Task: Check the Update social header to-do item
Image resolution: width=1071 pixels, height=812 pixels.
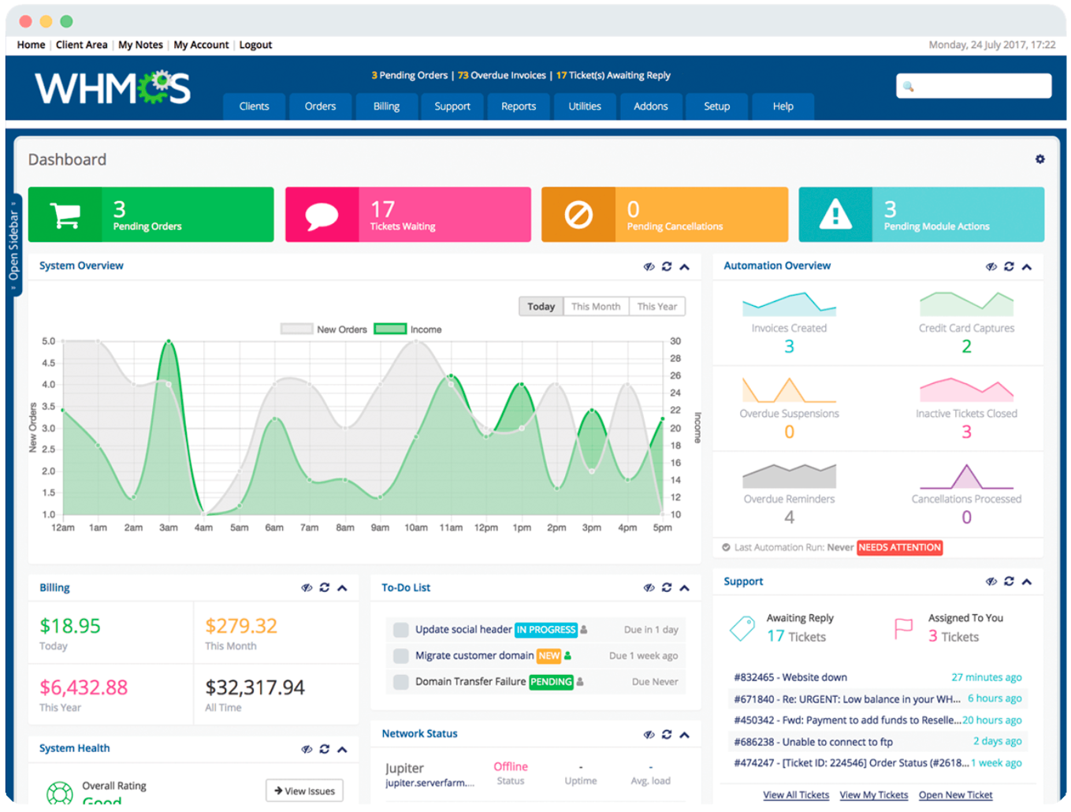Action: pos(401,630)
